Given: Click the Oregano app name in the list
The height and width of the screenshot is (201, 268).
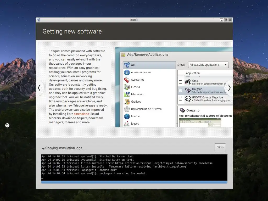Looking at the screenshot, I should (197, 89).
